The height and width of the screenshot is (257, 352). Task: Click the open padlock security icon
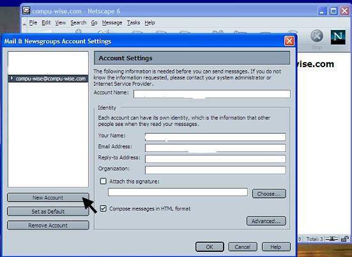pyautogui.click(x=344, y=239)
